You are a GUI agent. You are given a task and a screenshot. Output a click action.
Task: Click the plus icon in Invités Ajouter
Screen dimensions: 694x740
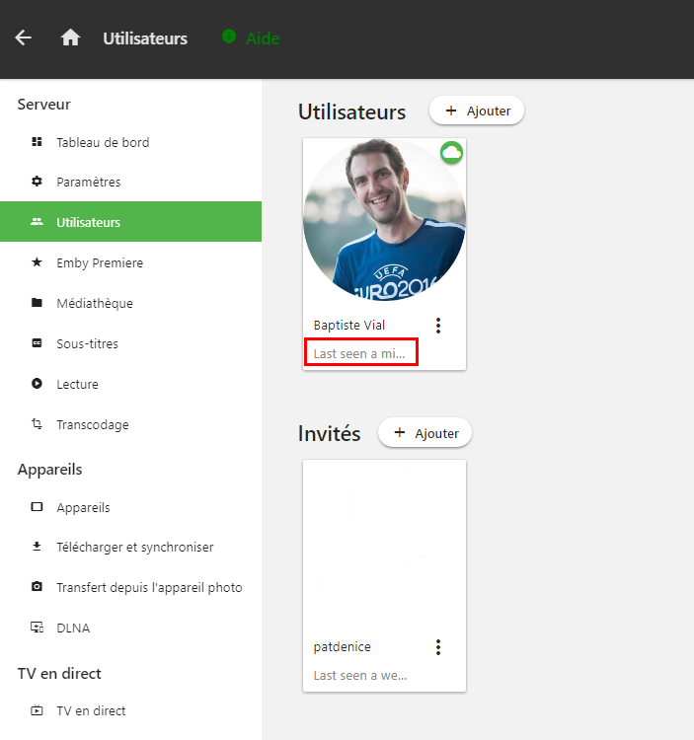coord(400,432)
